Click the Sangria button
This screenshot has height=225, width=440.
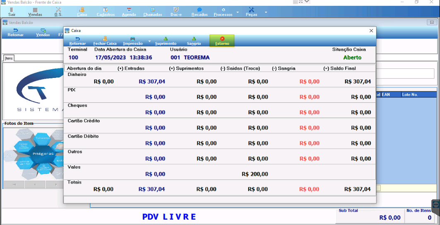coord(194,41)
